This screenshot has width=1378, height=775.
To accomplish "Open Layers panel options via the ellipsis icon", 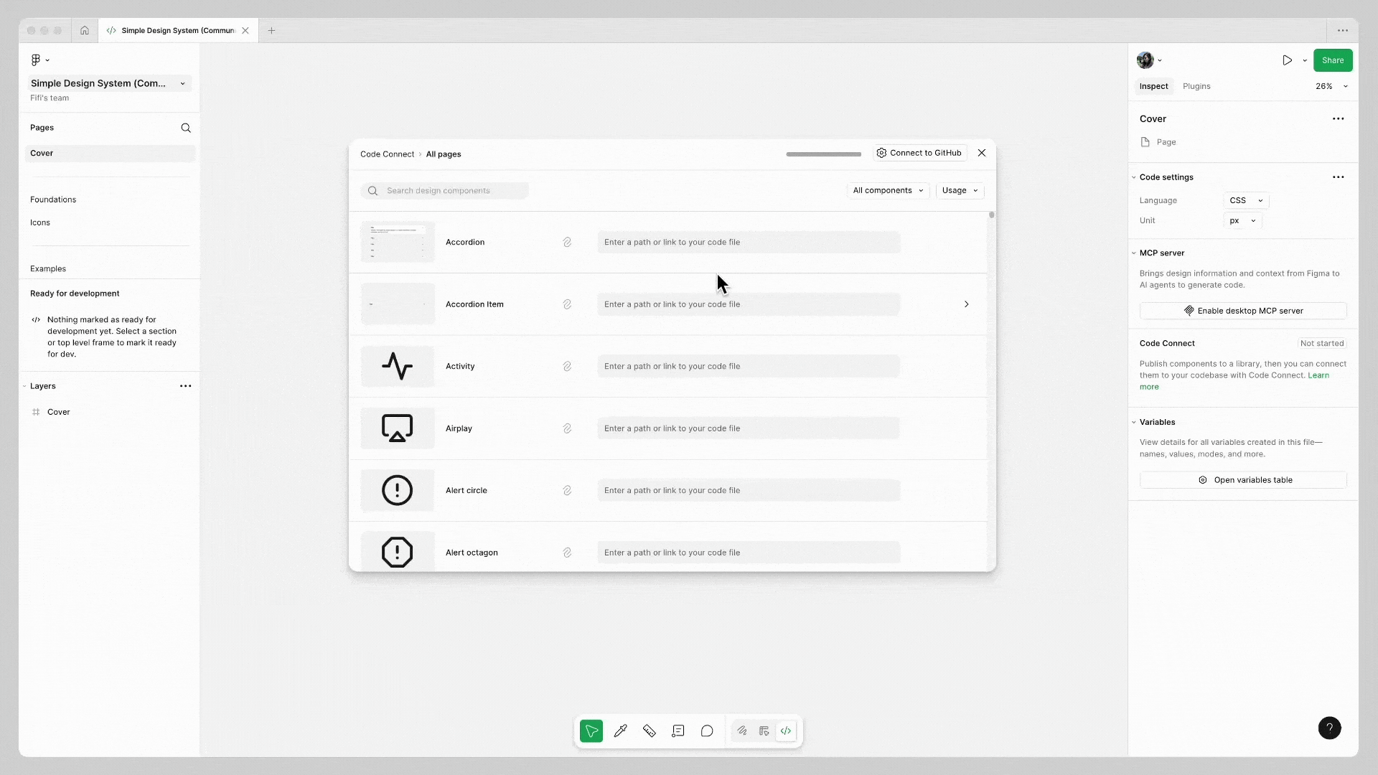I will point(186,386).
